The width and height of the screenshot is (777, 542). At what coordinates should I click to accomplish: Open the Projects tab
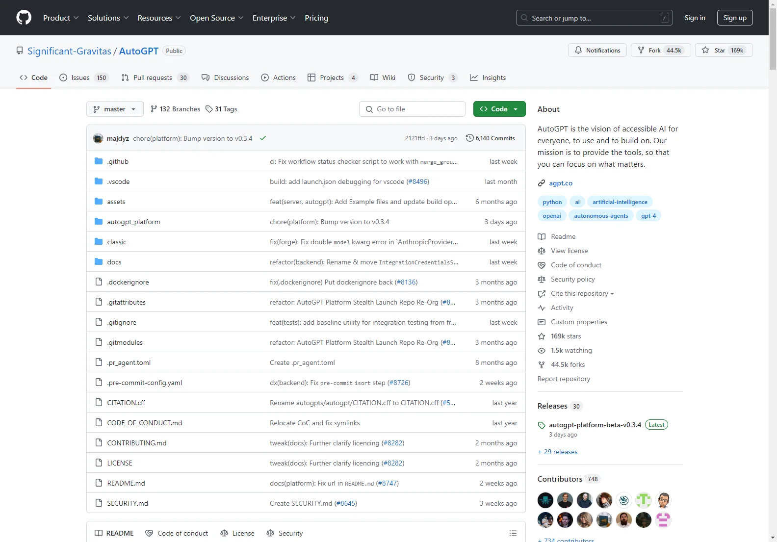333,77
